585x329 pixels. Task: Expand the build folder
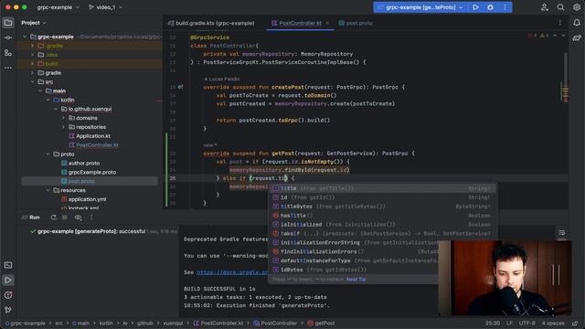[33, 64]
